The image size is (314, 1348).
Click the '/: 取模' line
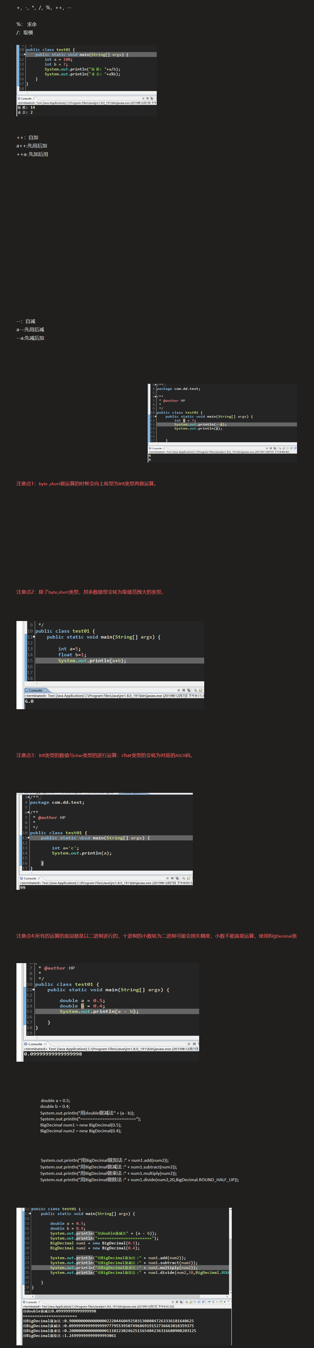point(25,32)
